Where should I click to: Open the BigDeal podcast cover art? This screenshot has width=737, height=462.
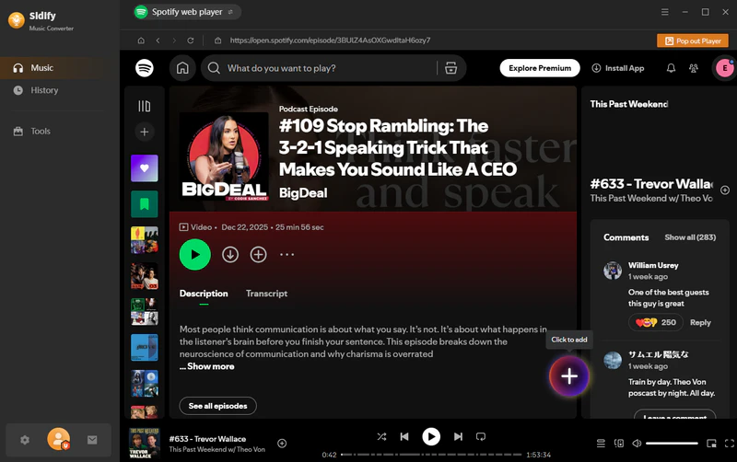224,156
